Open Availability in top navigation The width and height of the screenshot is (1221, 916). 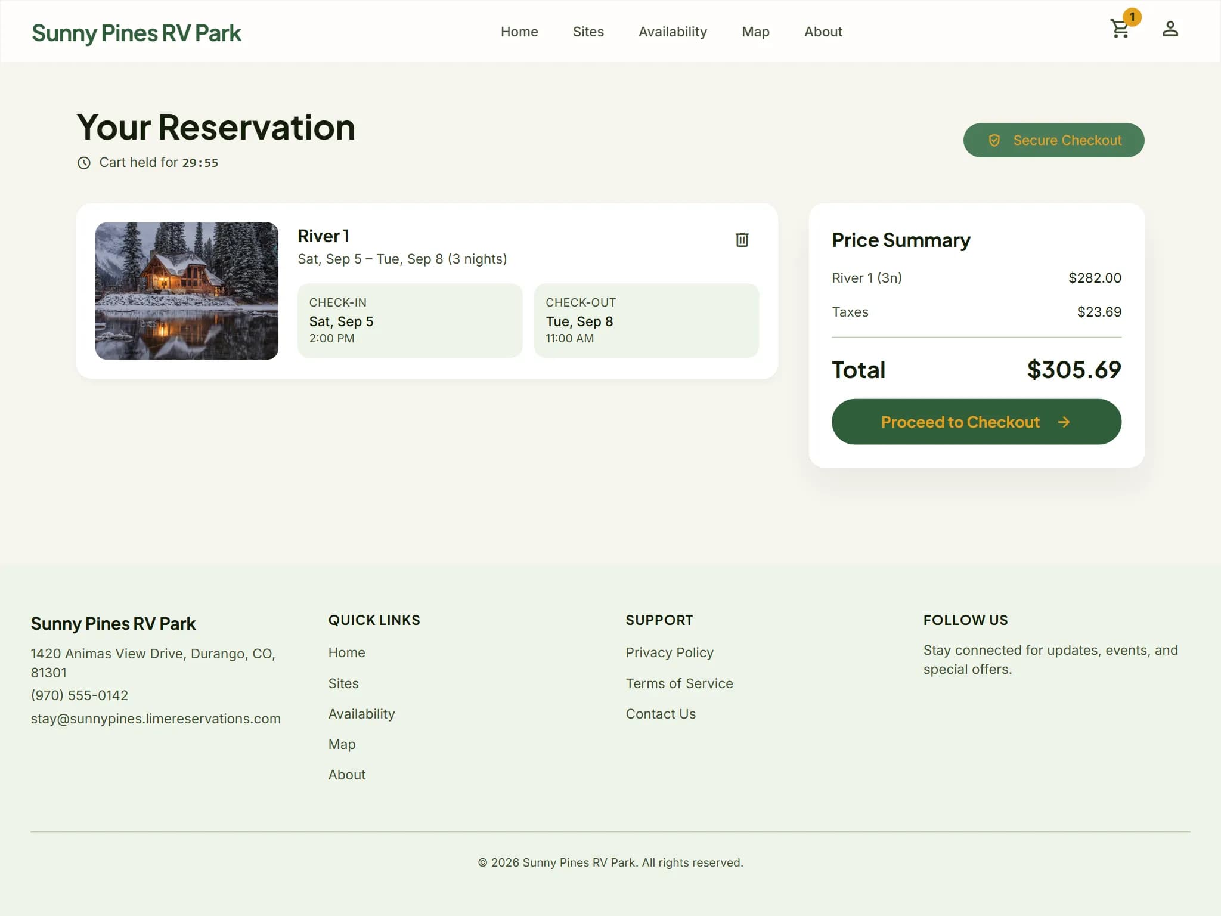(x=673, y=32)
